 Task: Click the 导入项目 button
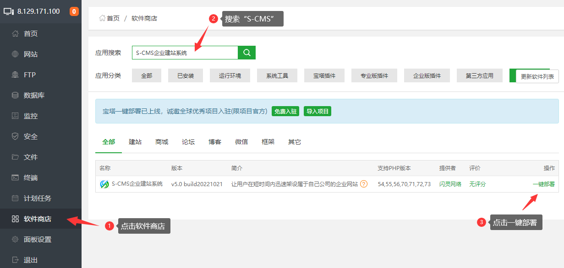[x=317, y=111]
